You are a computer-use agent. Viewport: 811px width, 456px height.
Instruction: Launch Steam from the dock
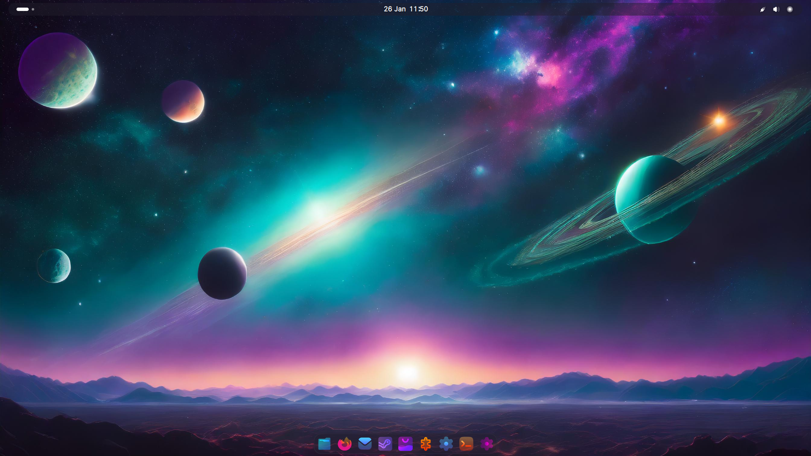click(385, 444)
